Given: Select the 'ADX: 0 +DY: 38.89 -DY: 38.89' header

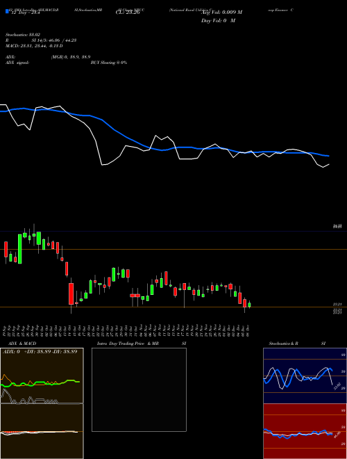Looking at the screenshot, I should coord(40,352).
